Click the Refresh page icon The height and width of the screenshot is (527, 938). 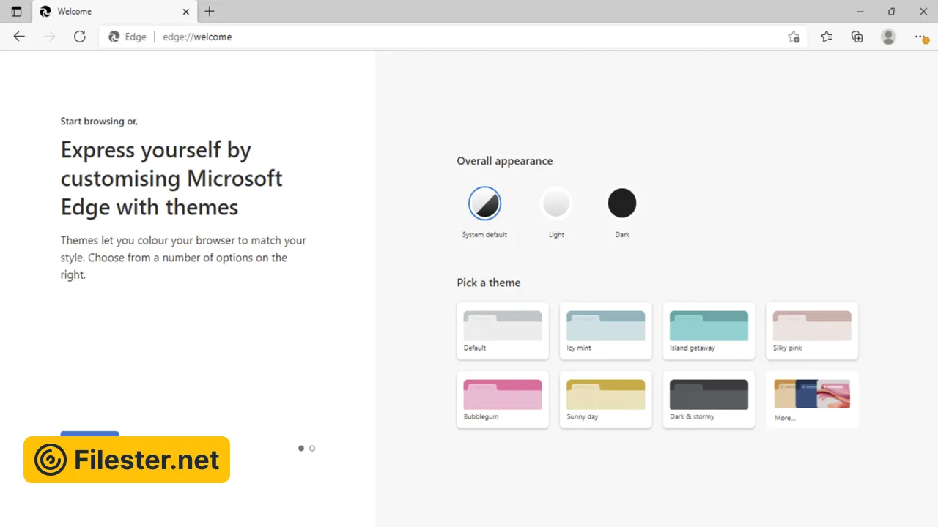80,37
